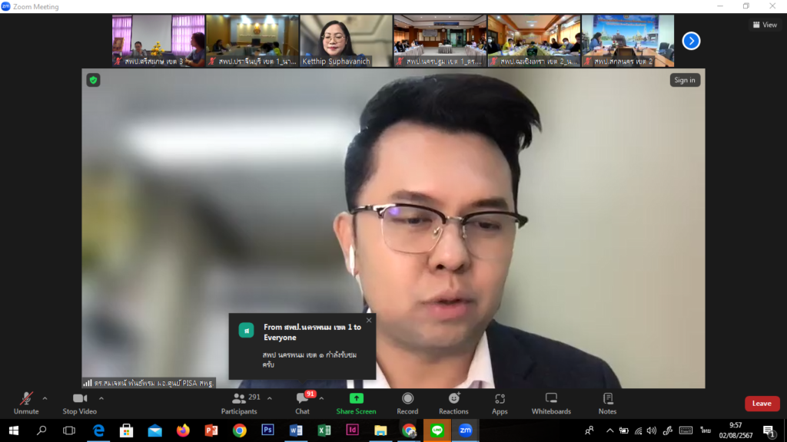The width and height of the screenshot is (787, 442).
Task: Click the Record meeting icon
Action: click(x=407, y=403)
